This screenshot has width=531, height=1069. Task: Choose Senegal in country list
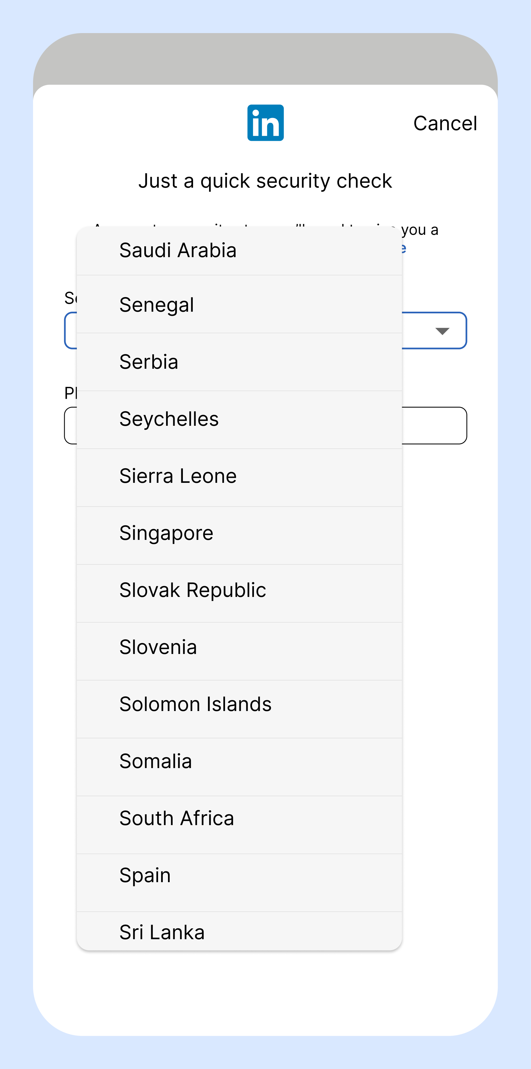(239, 304)
